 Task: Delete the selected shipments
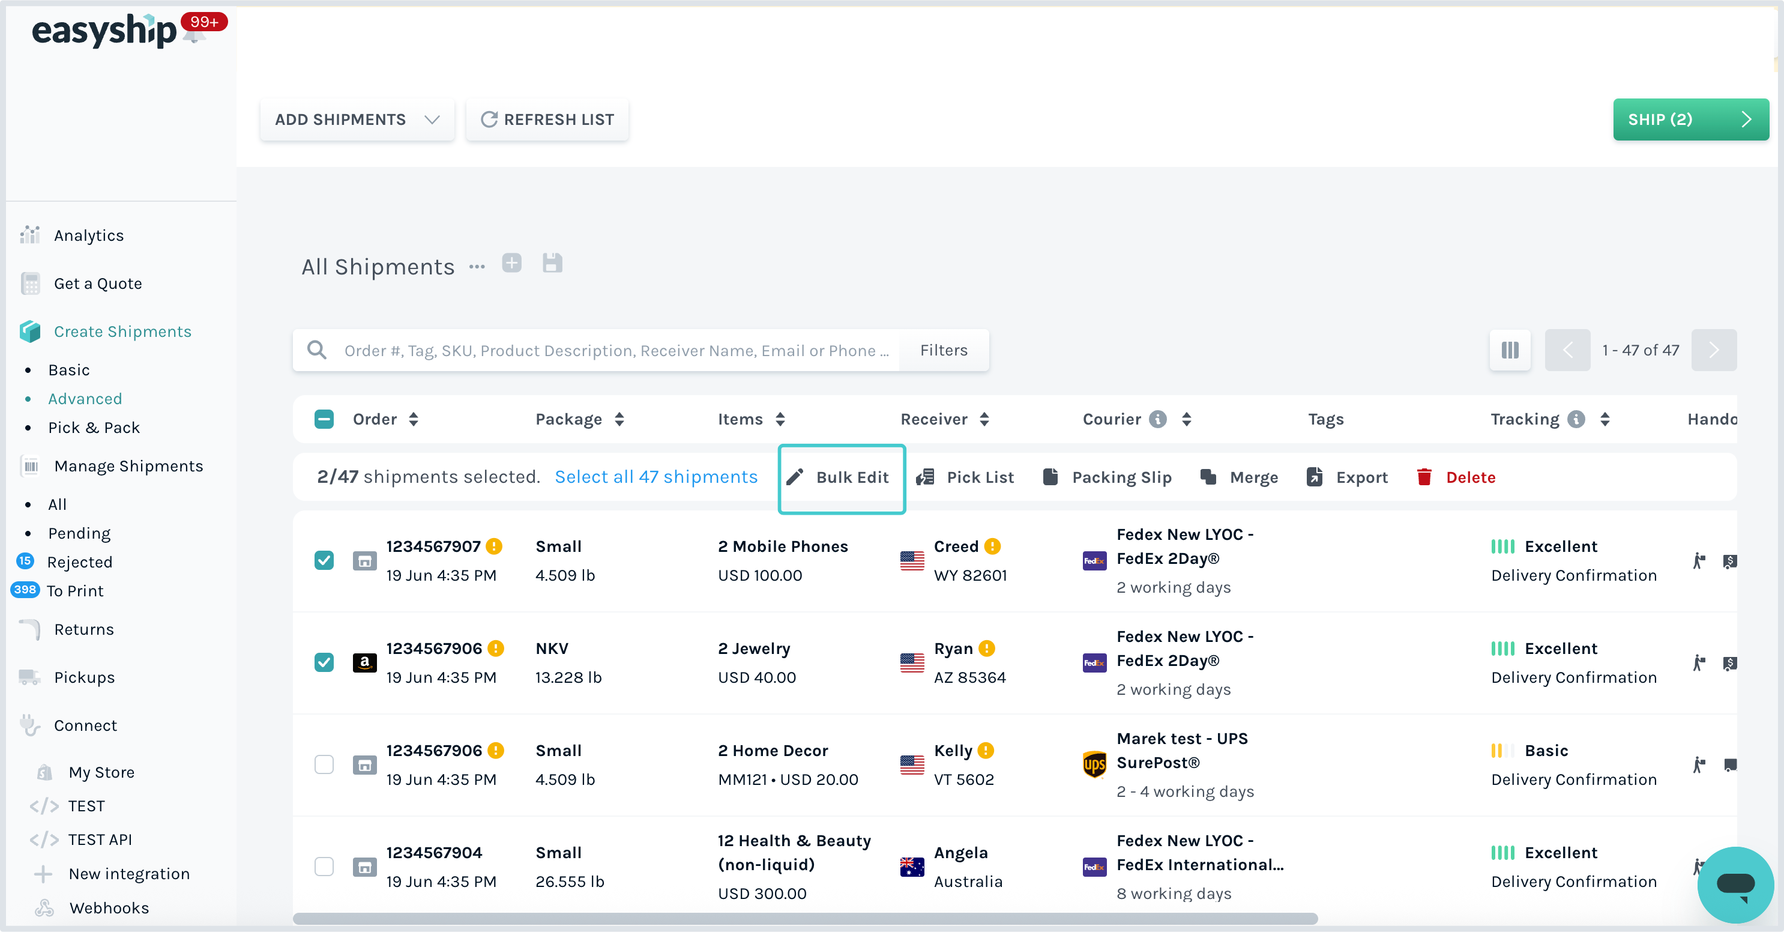1455,477
